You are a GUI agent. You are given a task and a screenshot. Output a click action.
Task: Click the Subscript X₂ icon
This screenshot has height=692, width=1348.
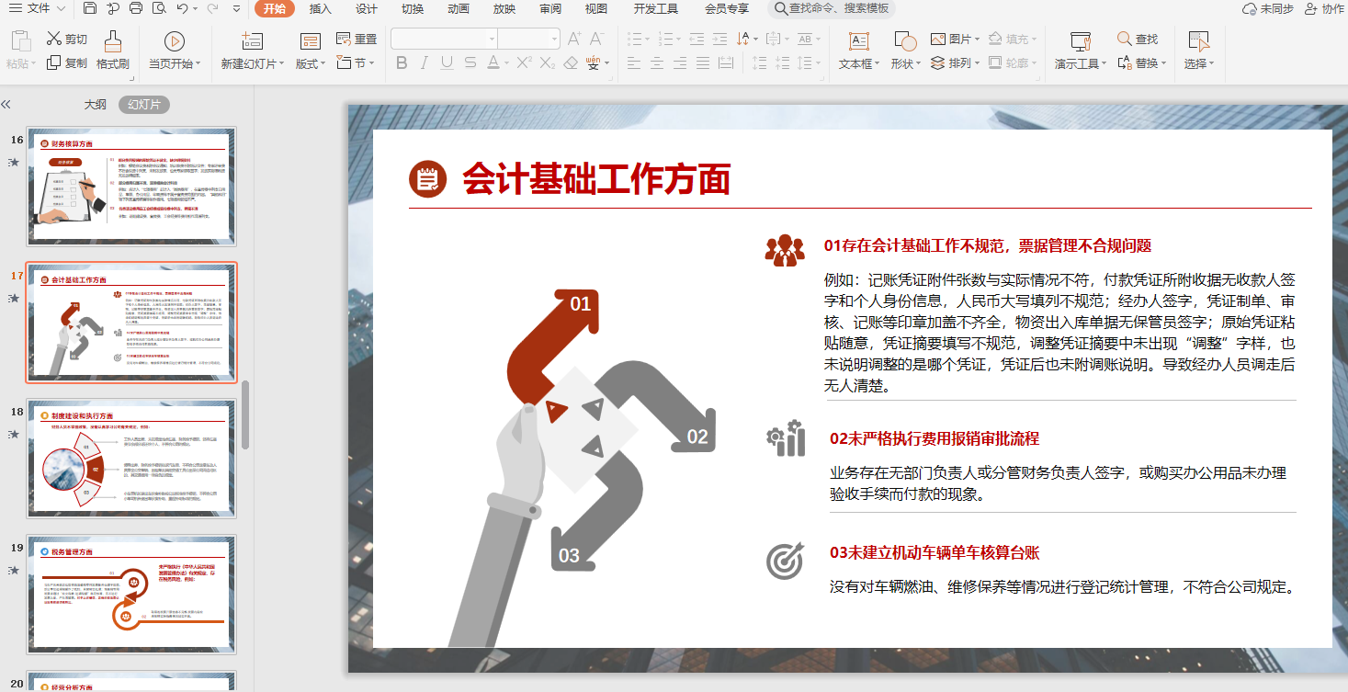coord(548,63)
